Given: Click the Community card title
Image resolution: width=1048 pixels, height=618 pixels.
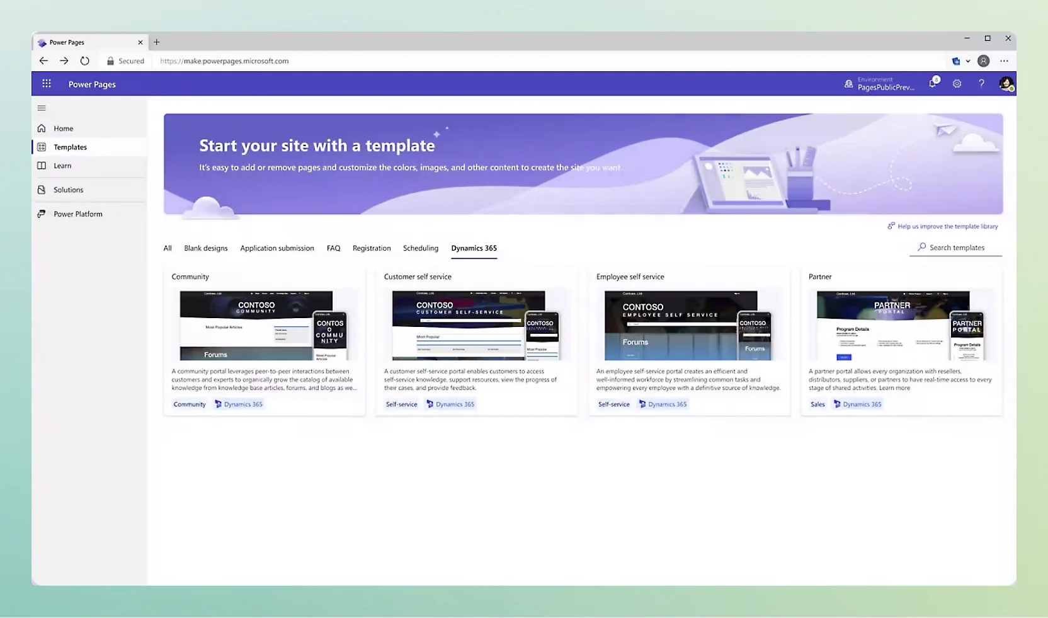Looking at the screenshot, I should [x=190, y=277].
